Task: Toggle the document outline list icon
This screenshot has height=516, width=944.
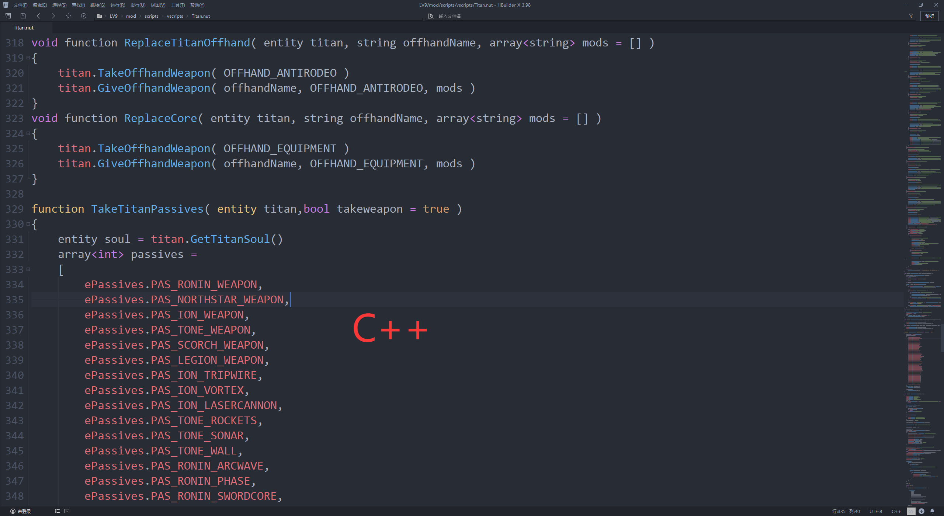Action: (57, 511)
